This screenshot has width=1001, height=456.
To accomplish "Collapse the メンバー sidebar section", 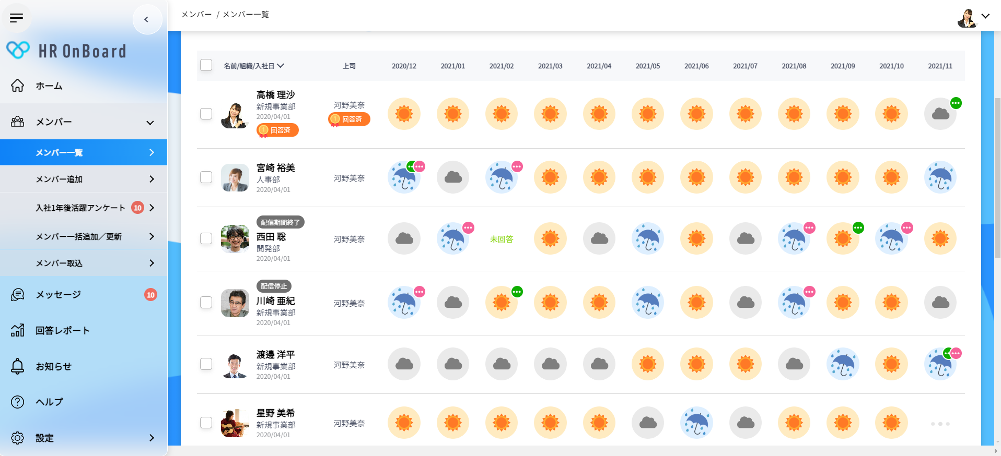I will point(150,123).
